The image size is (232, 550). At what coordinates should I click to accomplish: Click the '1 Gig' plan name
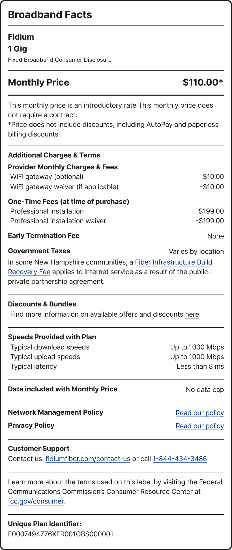pos(18,49)
